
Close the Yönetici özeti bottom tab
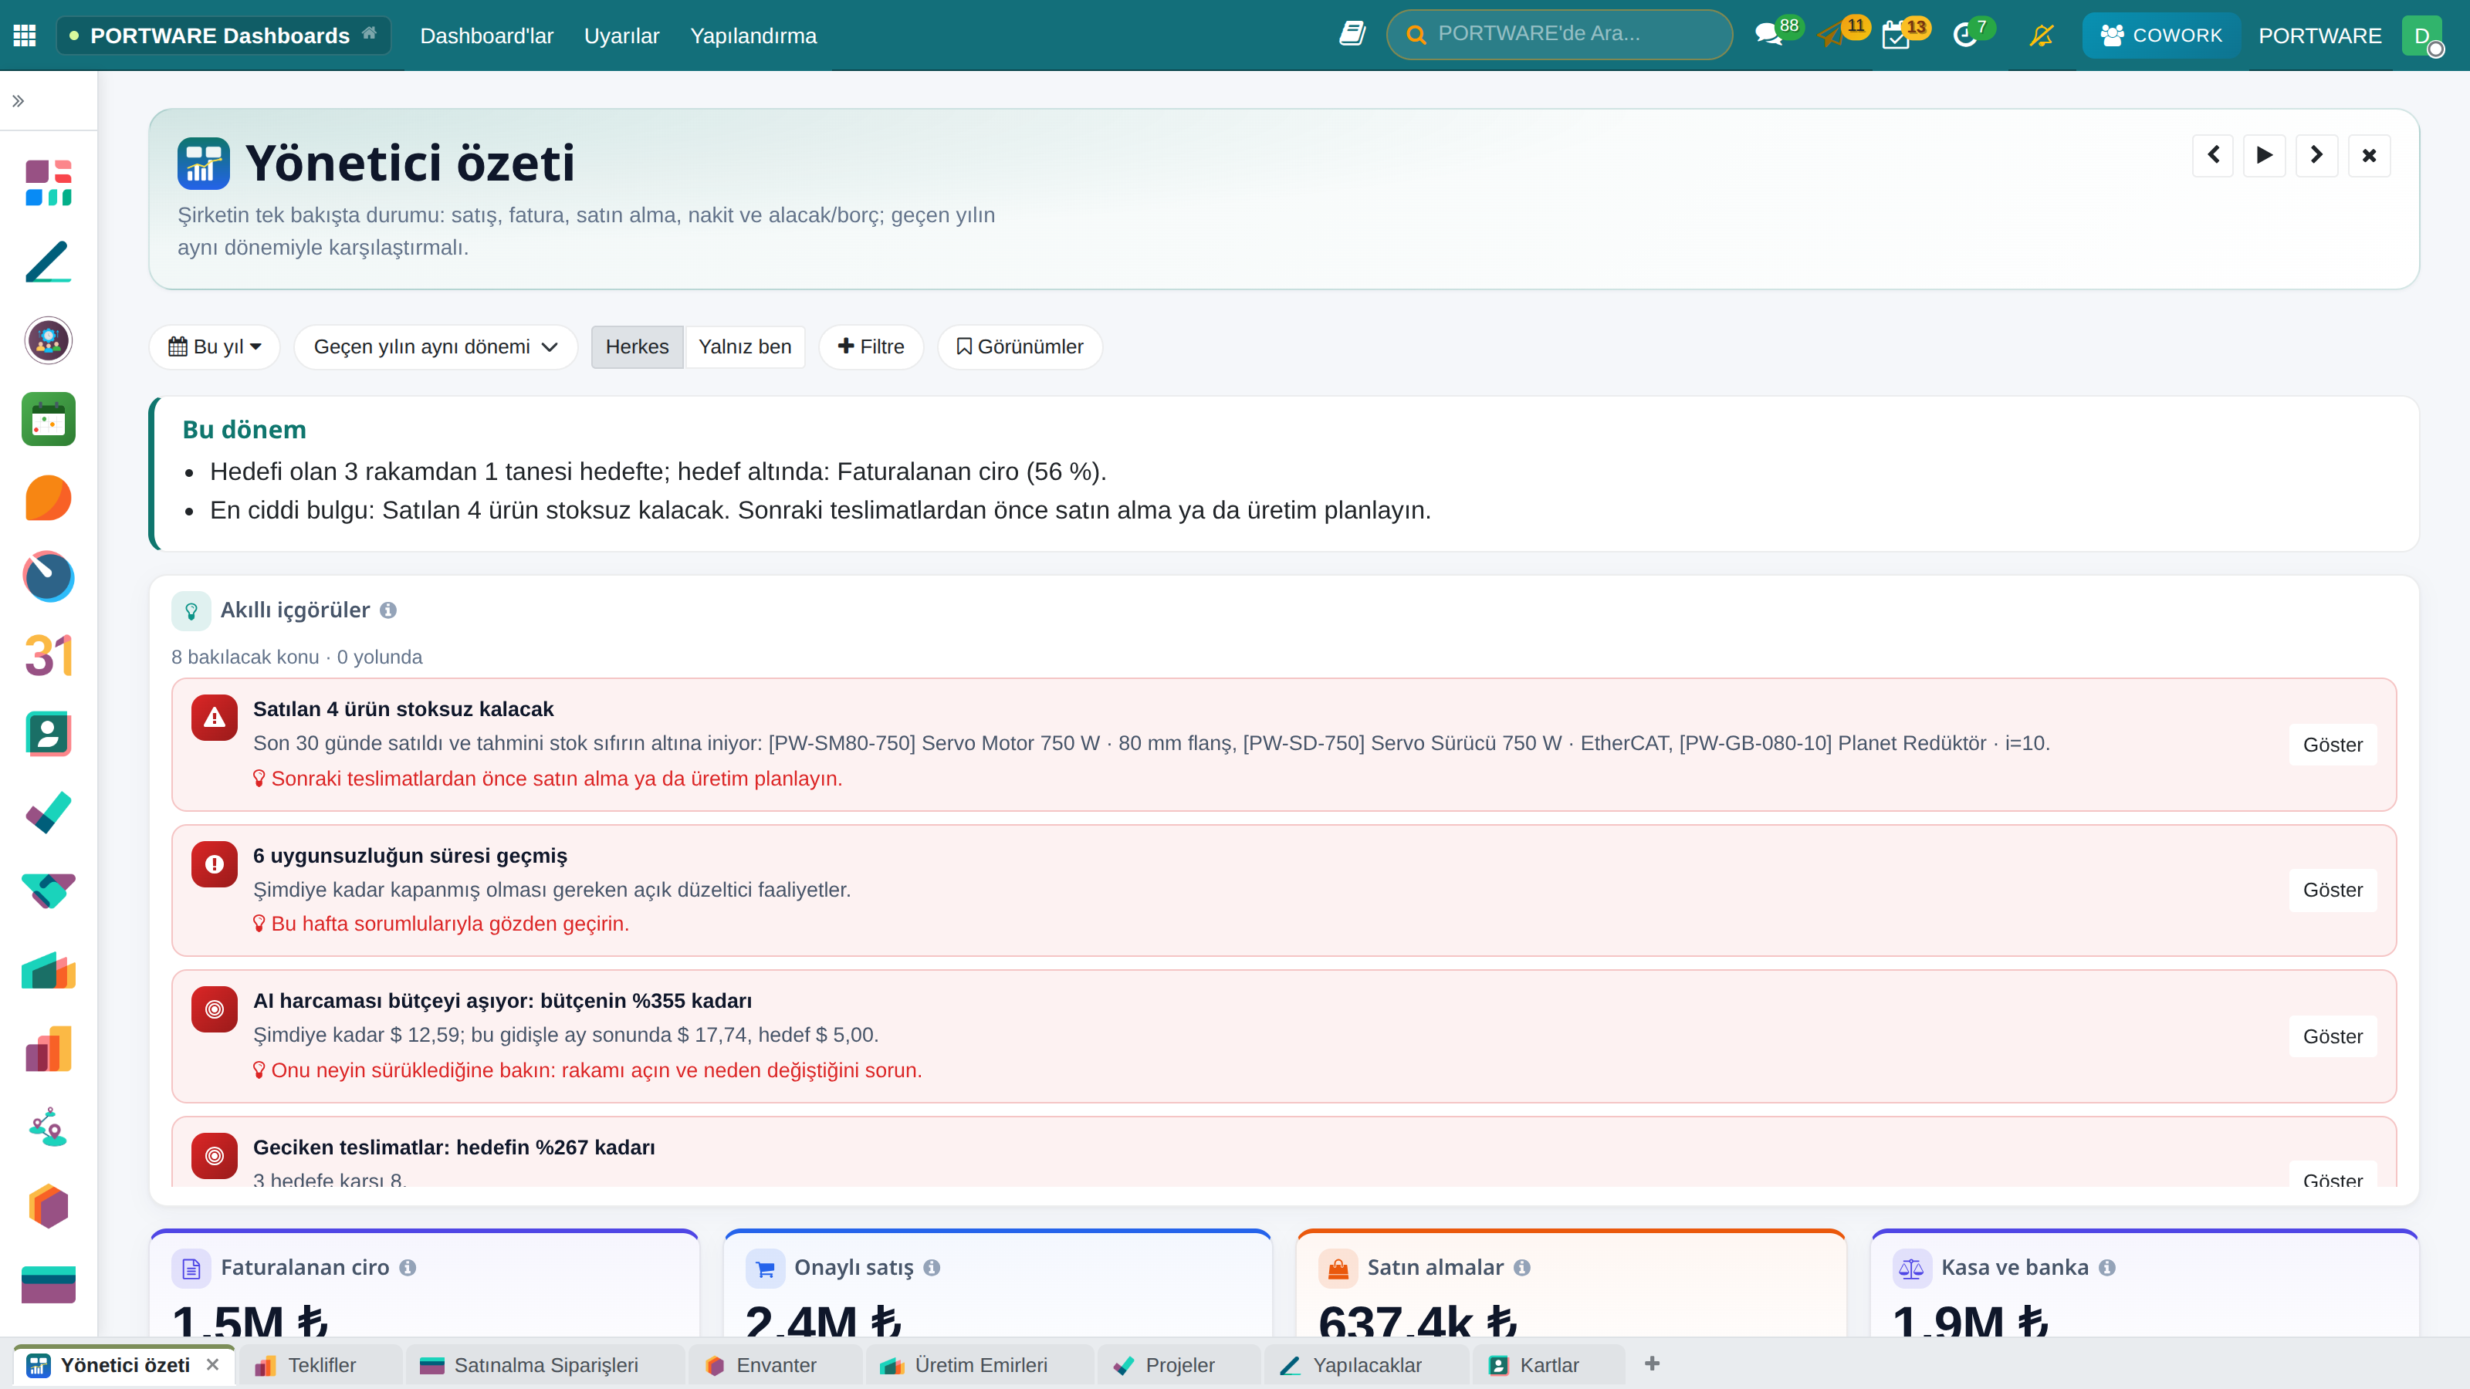pyautogui.click(x=213, y=1364)
